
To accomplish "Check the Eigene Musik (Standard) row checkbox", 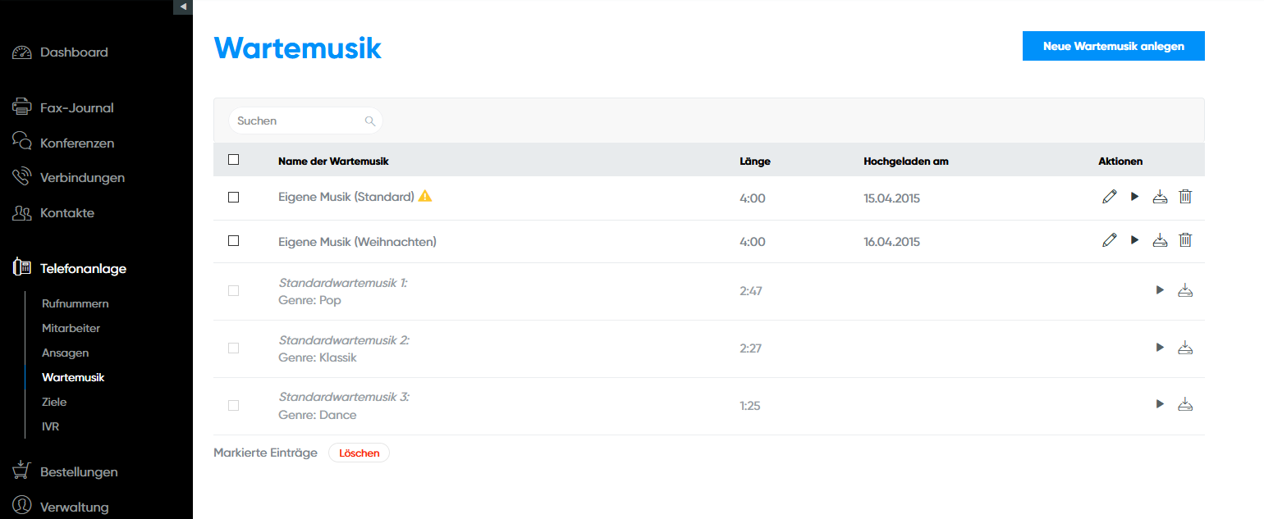I will (x=234, y=198).
